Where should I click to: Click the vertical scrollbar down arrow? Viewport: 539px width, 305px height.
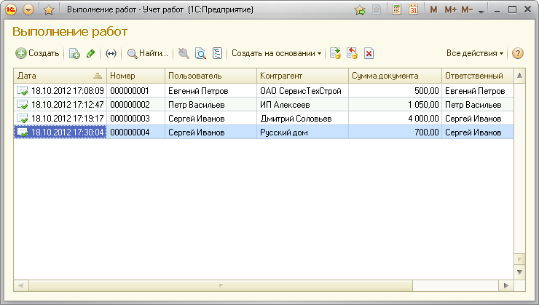(519, 272)
